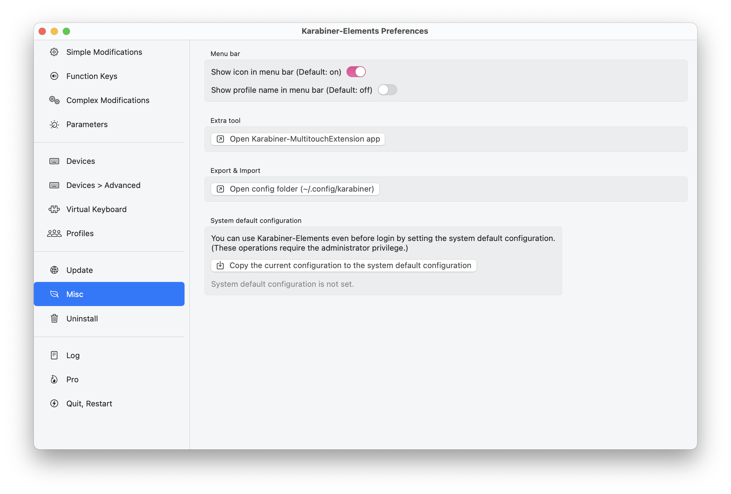Open the Karabiner-MultitouchExtension app button
This screenshot has width=731, height=494.
pyautogui.click(x=298, y=139)
